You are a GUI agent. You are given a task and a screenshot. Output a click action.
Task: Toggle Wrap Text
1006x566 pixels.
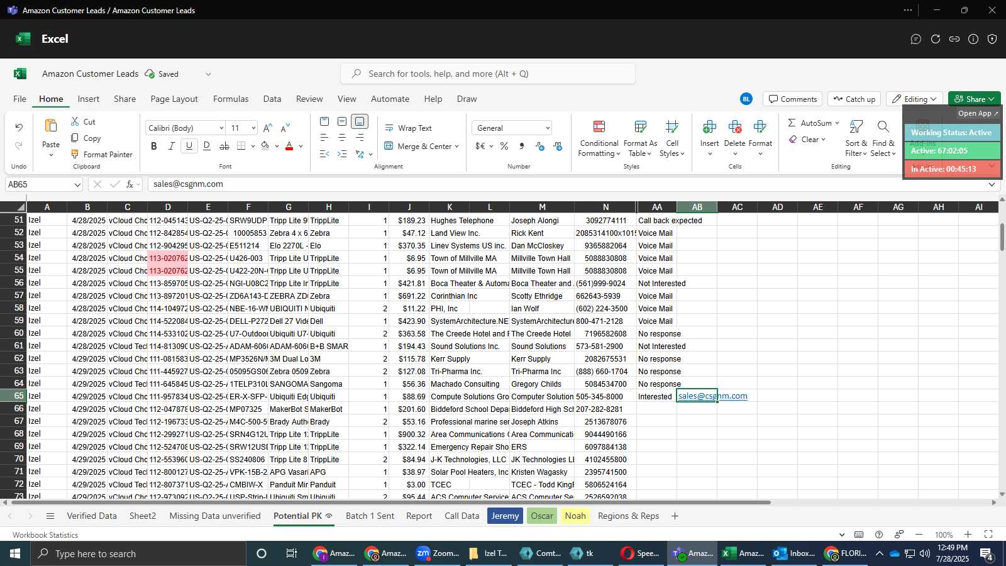[408, 128]
